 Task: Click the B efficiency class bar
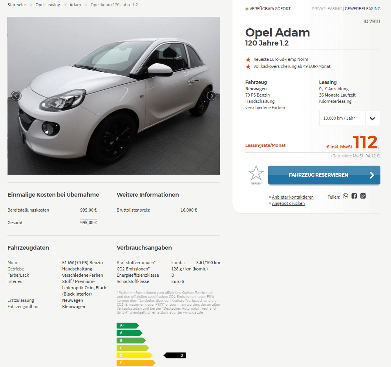(131, 340)
